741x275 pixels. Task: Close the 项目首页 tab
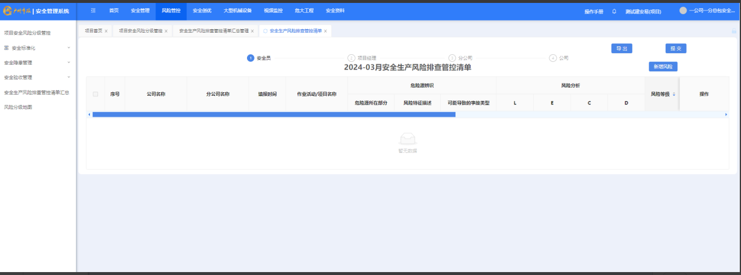click(106, 31)
